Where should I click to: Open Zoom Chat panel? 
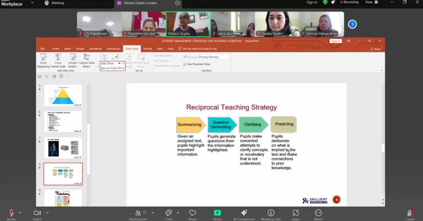(x=169, y=213)
